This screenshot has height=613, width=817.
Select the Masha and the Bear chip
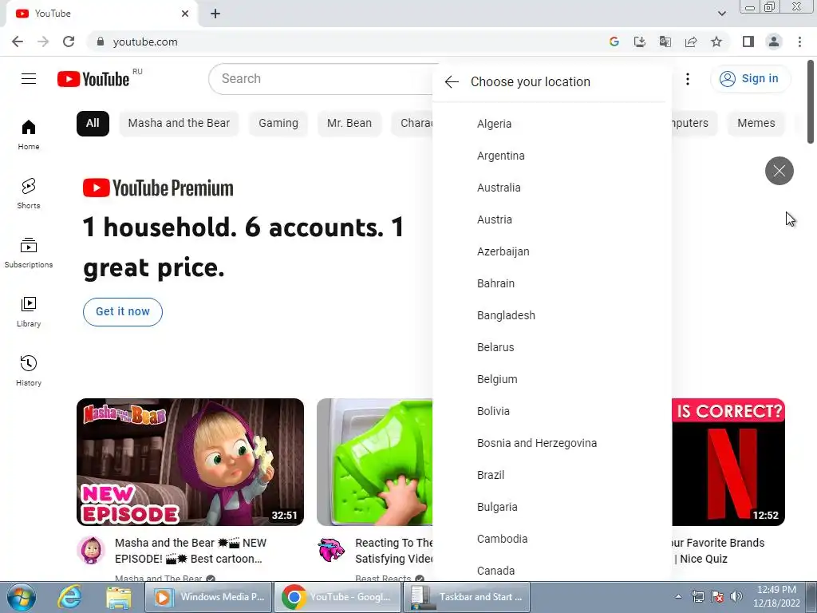tap(179, 124)
